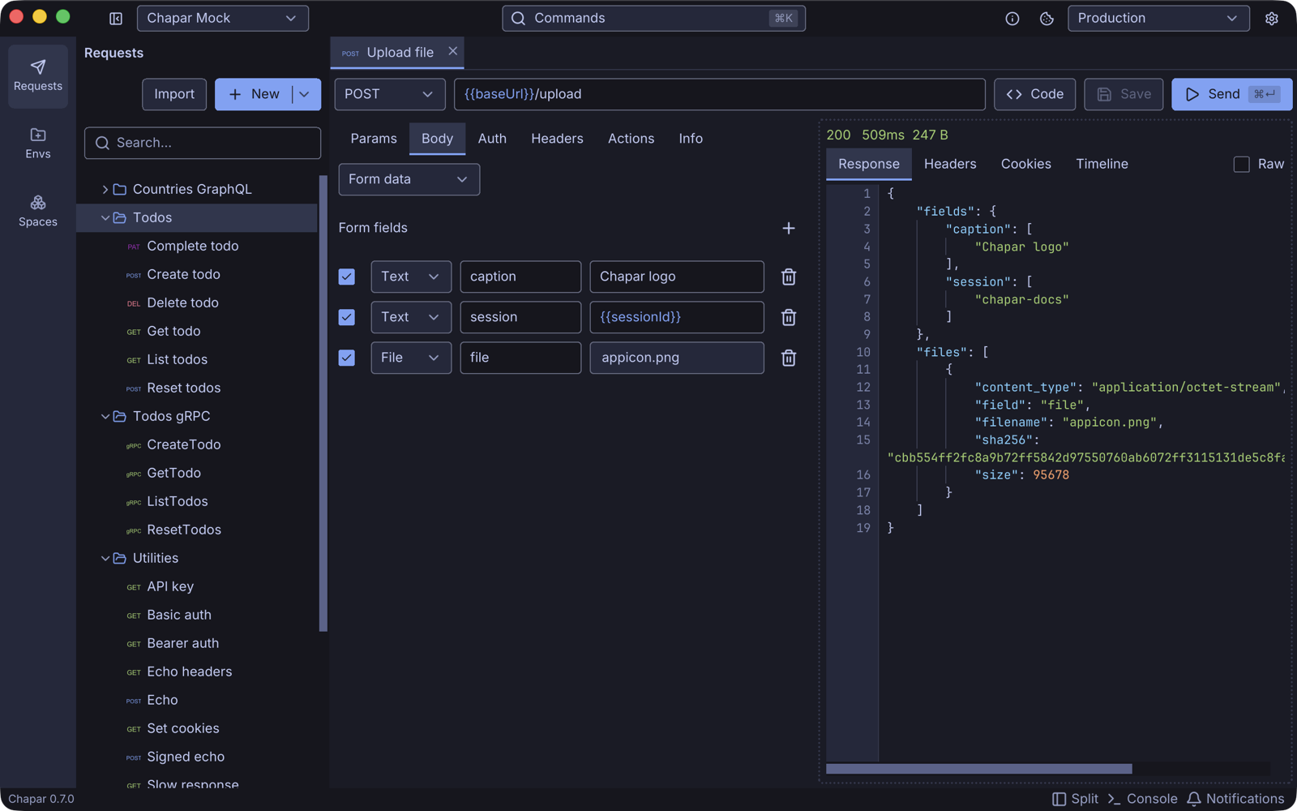1297x811 pixels.
Task: Toggle the file field checkbox
Action: pyautogui.click(x=347, y=358)
